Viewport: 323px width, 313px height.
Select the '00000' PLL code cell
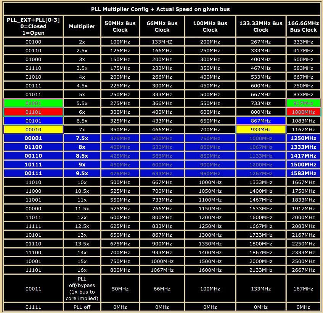click(34, 209)
